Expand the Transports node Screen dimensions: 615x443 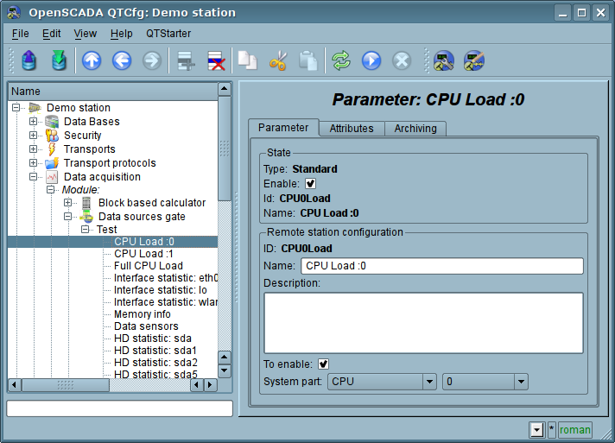click(34, 149)
